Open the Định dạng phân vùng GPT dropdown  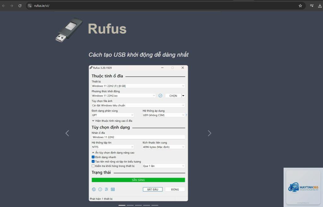[113, 115]
